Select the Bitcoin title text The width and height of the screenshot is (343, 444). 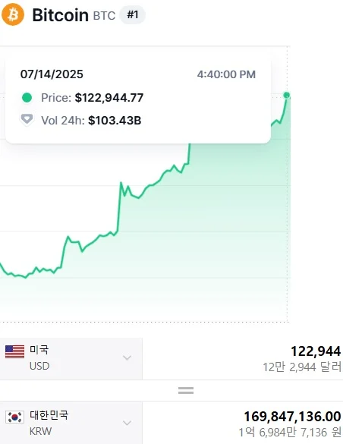pyautogui.click(x=60, y=15)
